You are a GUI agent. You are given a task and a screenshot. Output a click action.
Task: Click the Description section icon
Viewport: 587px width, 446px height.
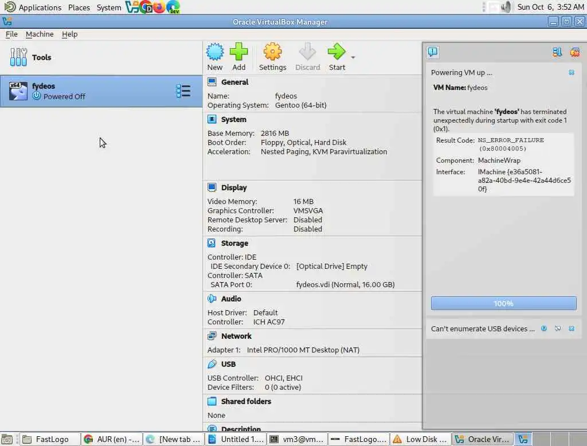tap(212, 429)
